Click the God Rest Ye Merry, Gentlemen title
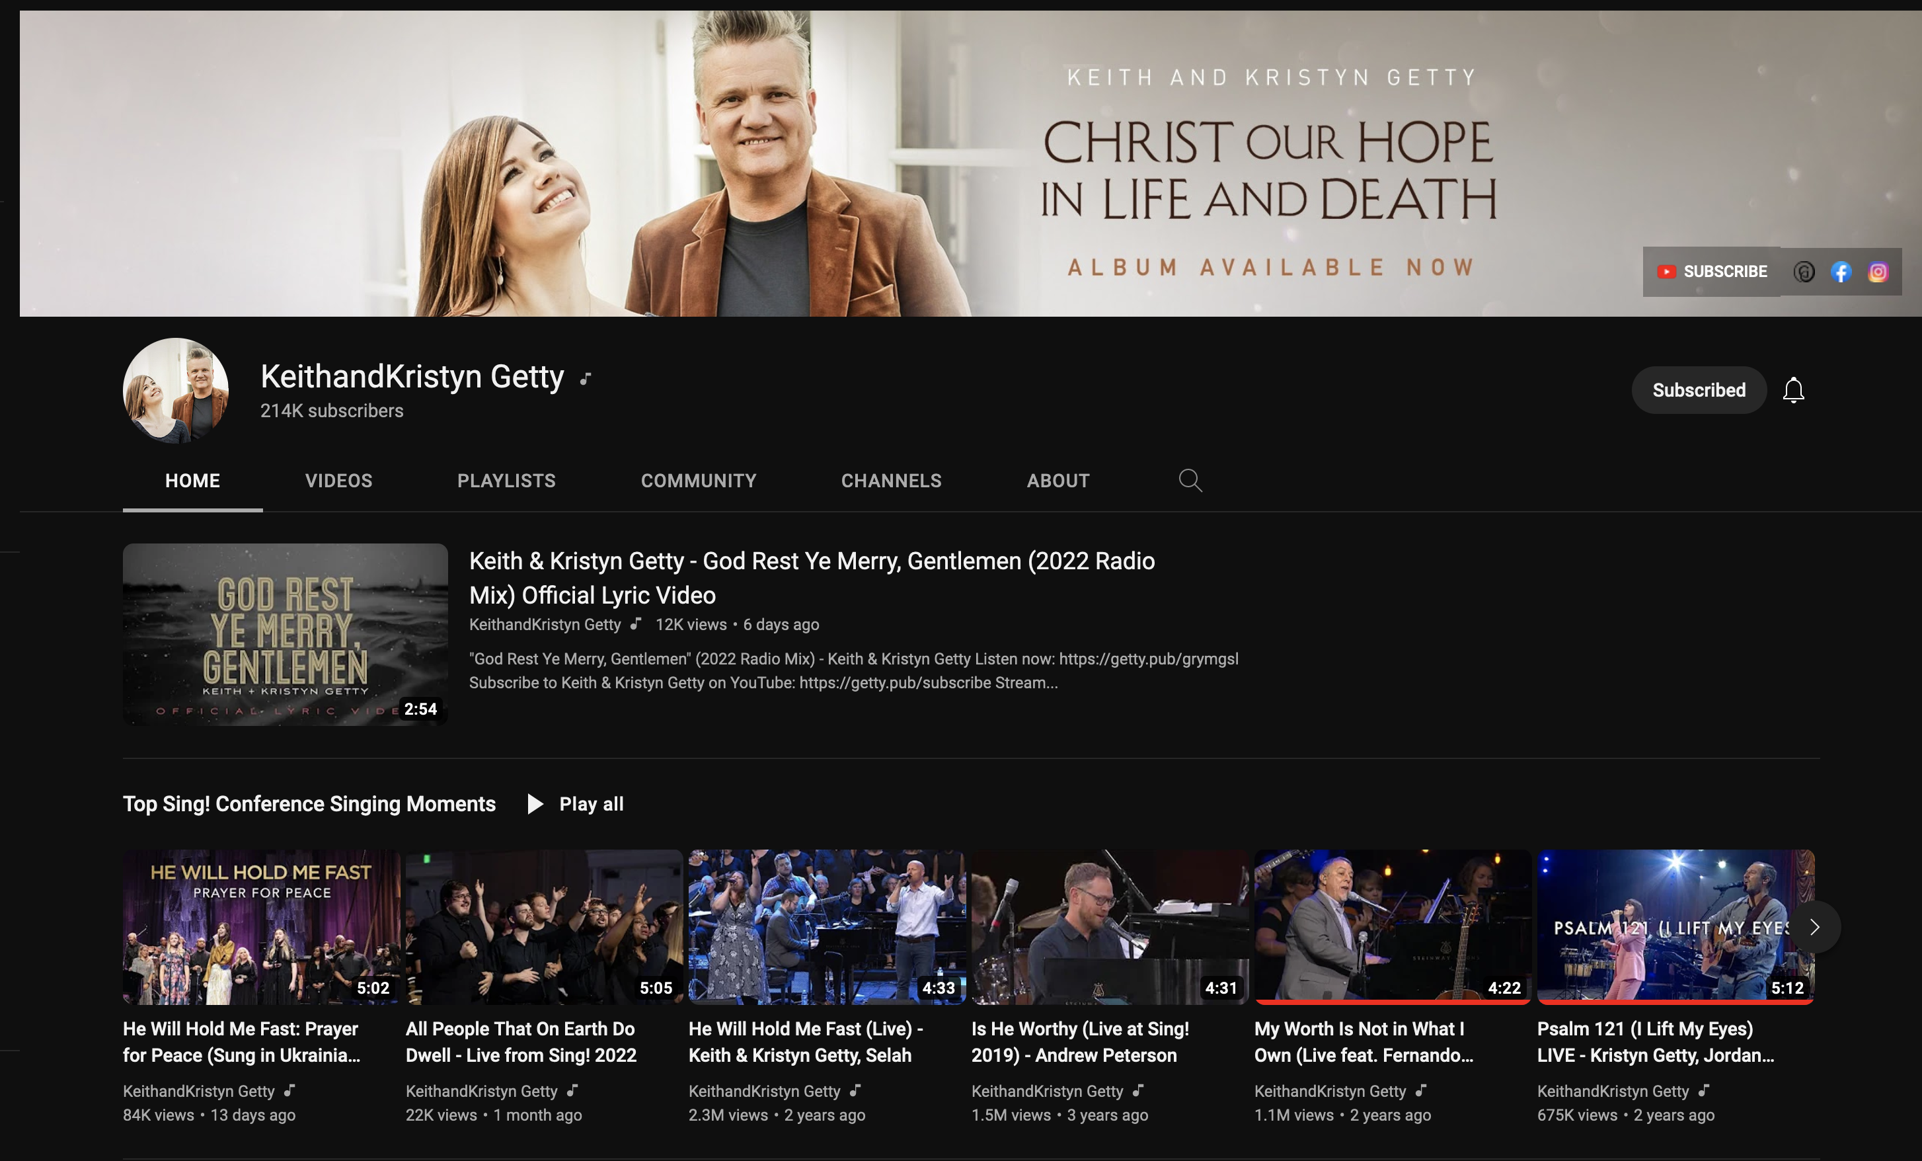This screenshot has height=1161, width=1922. pyautogui.click(x=812, y=578)
